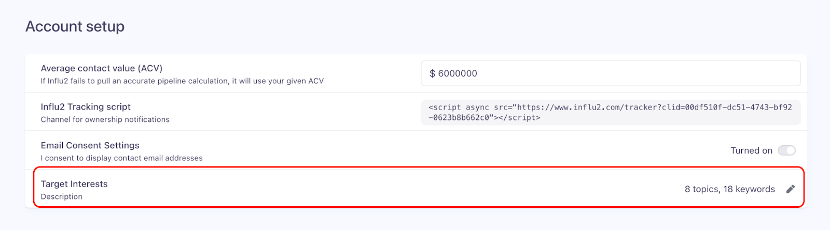Click 'I consent to display contact email addresses'
The image size is (830, 230).
122,158
